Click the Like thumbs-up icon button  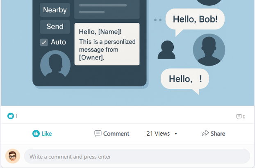pyautogui.click(x=36, y=134)
